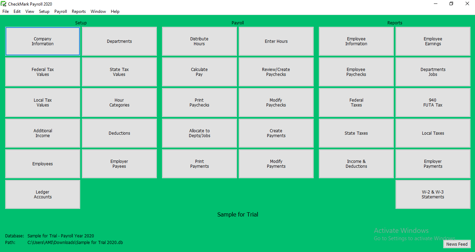475x252 pixels.
Task: Open the Employee Earnings report
Action: [433, 41]
